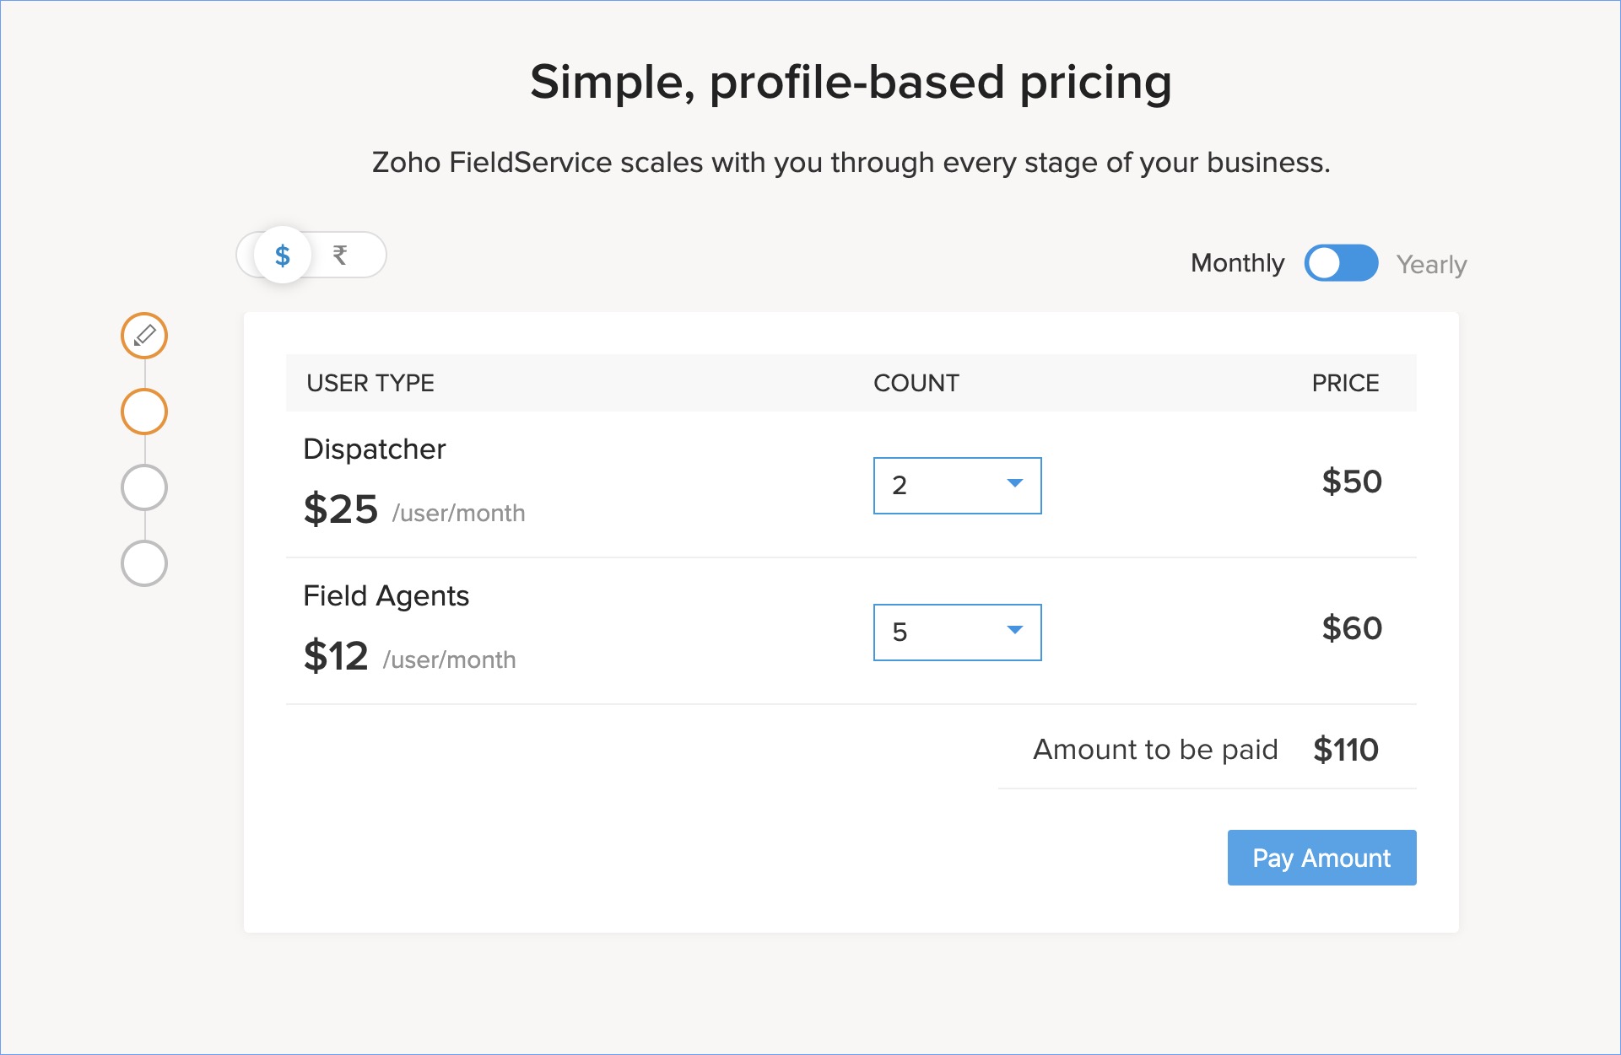Click the $110 total amount
This screenshot has width=1621, height=1055.
(x=1346, y=750)
